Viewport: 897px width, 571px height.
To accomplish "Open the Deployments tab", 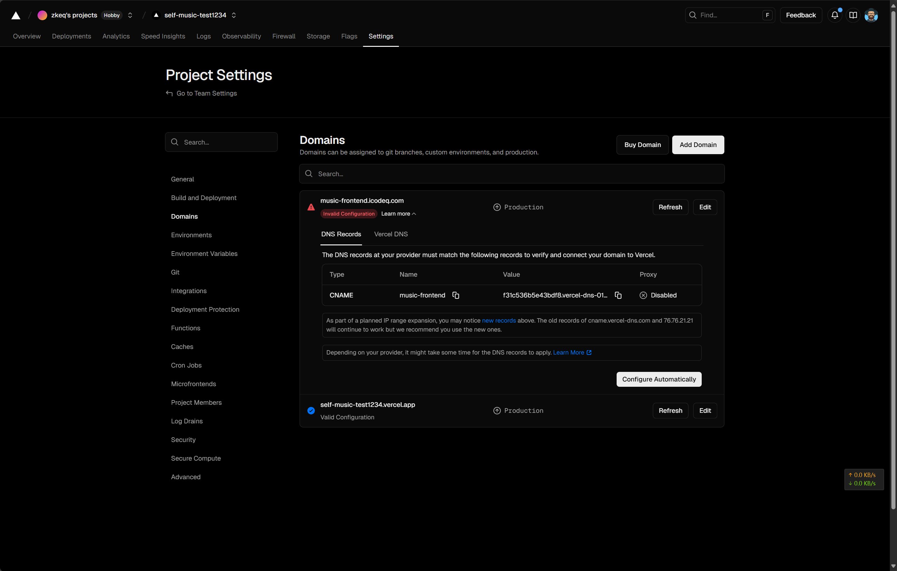I will point(71,36).
